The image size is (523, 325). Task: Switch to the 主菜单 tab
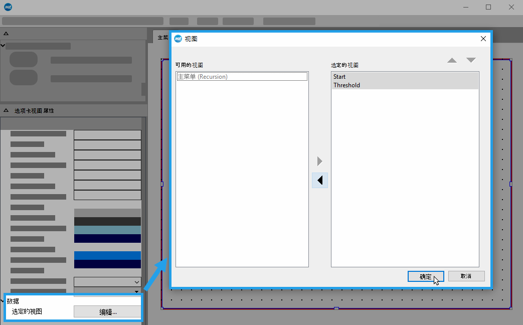(162, 38)
